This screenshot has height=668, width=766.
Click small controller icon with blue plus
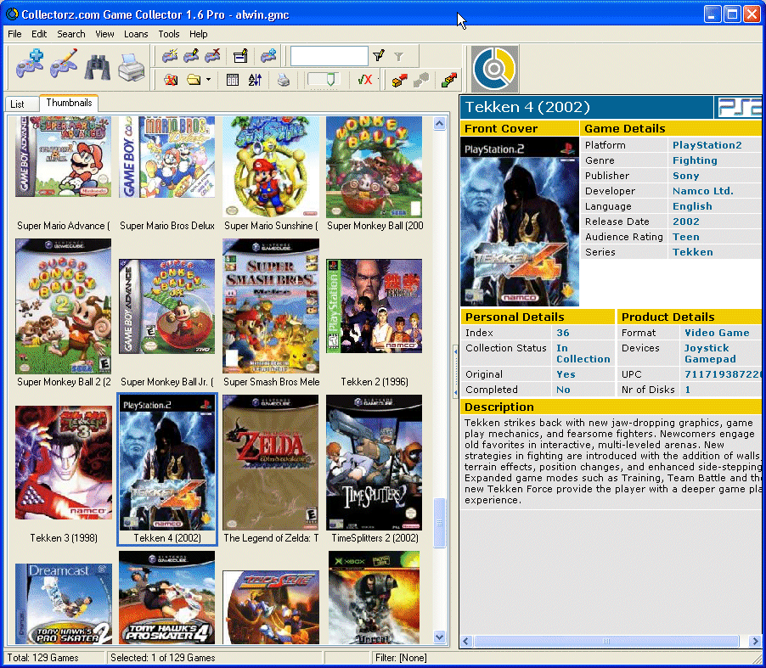click(x=268, y=56)
